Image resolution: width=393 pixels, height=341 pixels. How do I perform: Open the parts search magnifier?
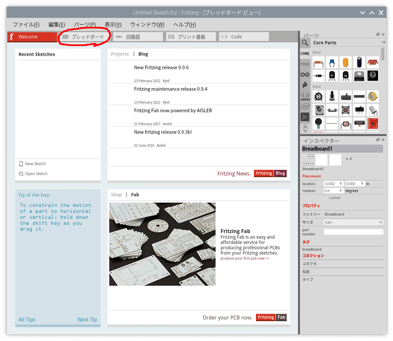point(305,43)
